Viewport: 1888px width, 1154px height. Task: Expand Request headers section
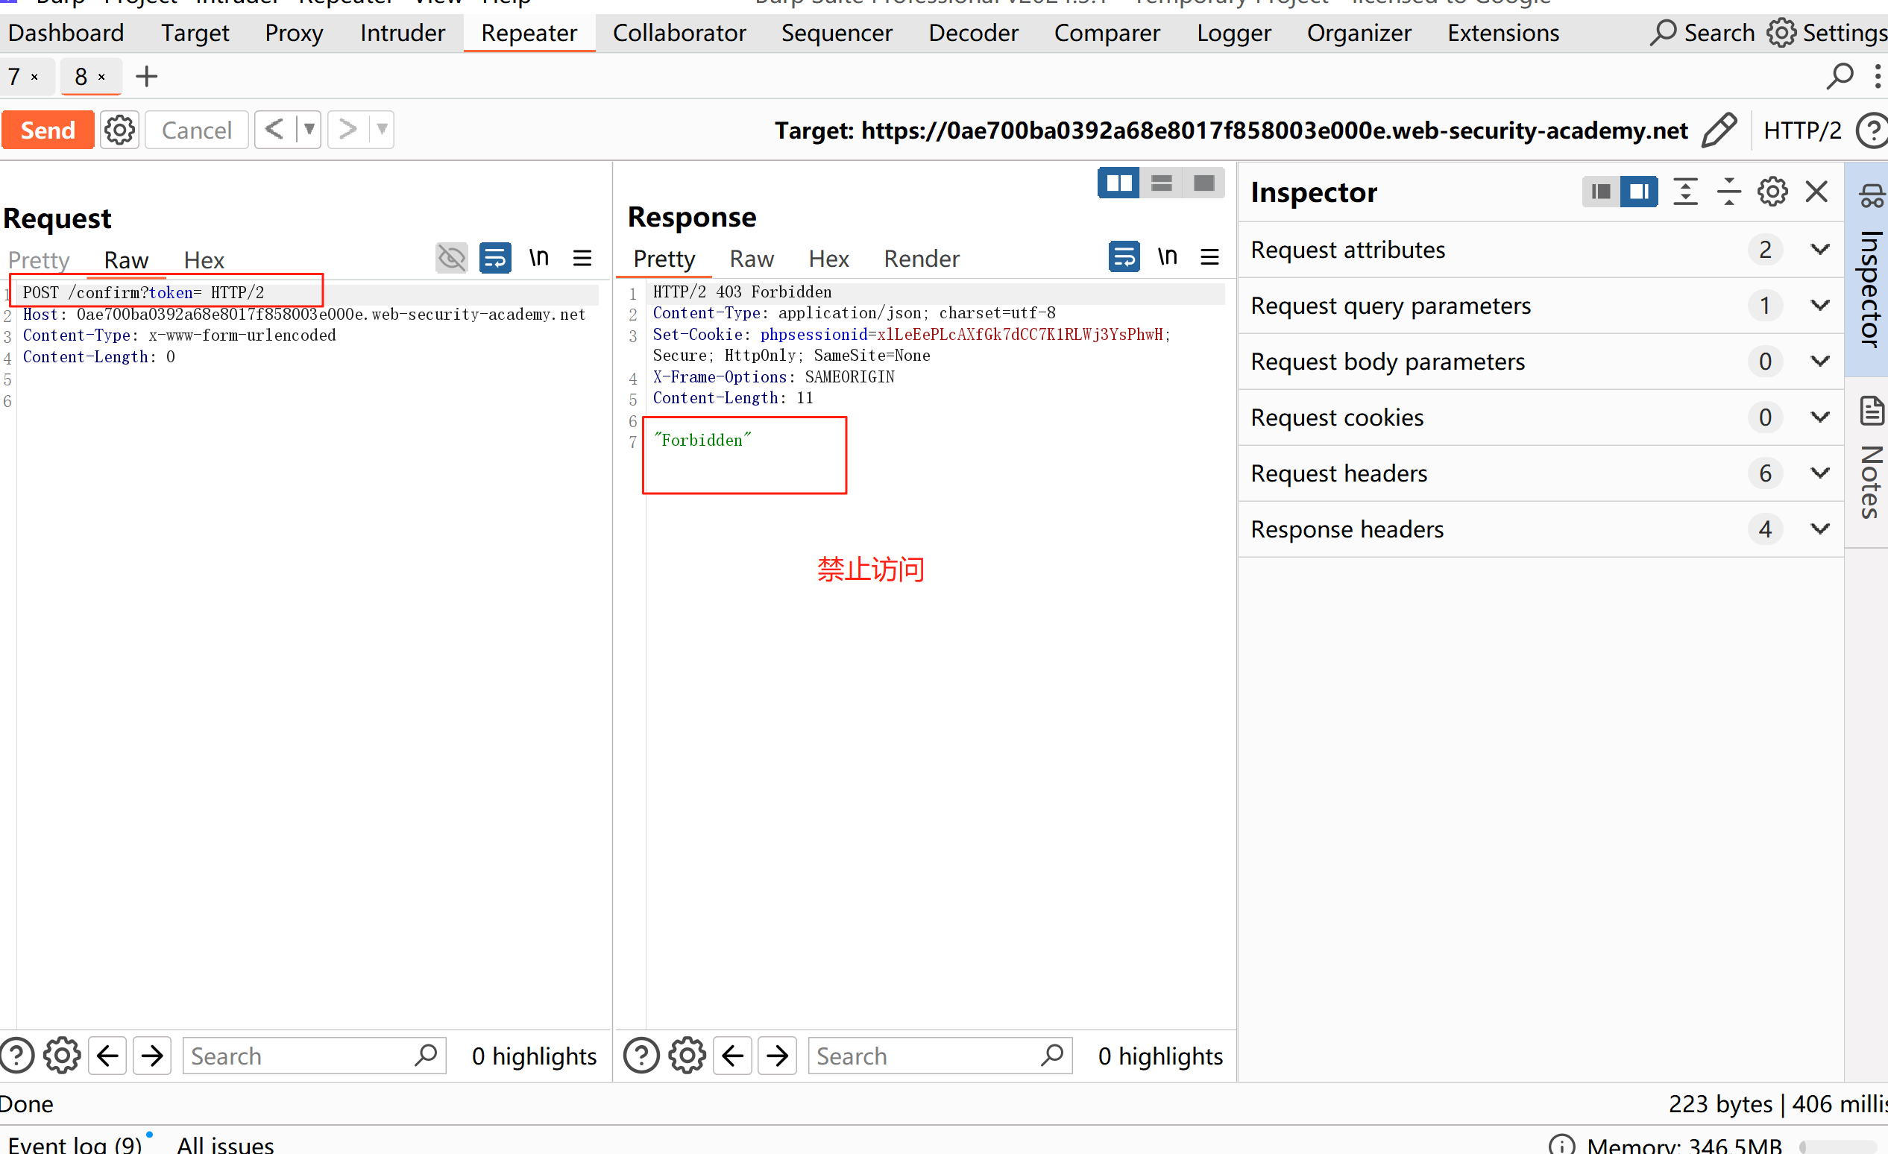tap(1820, 473)
